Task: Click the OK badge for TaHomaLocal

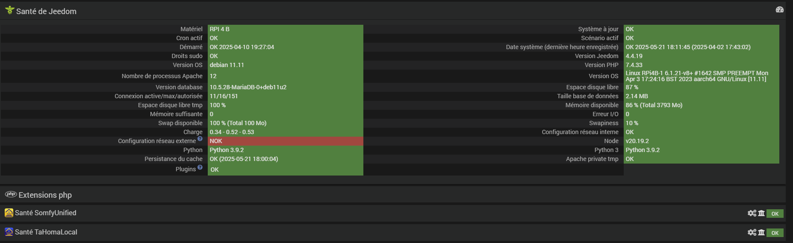Action: pyautogui.click(x=775, y=233)
